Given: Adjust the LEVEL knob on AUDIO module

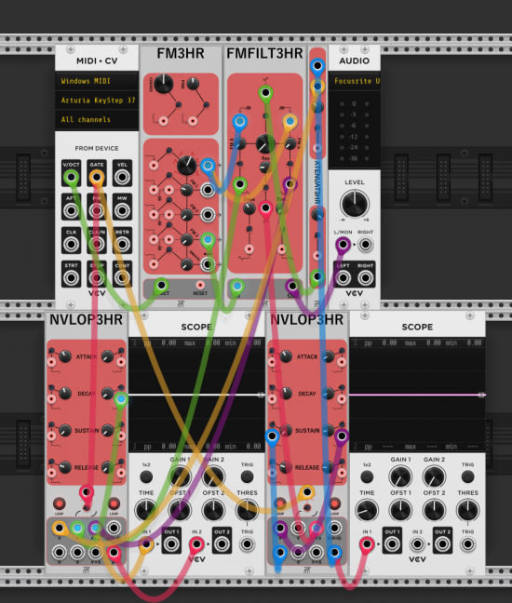Looking at the screenshot, I should click(x=354, y=204).
